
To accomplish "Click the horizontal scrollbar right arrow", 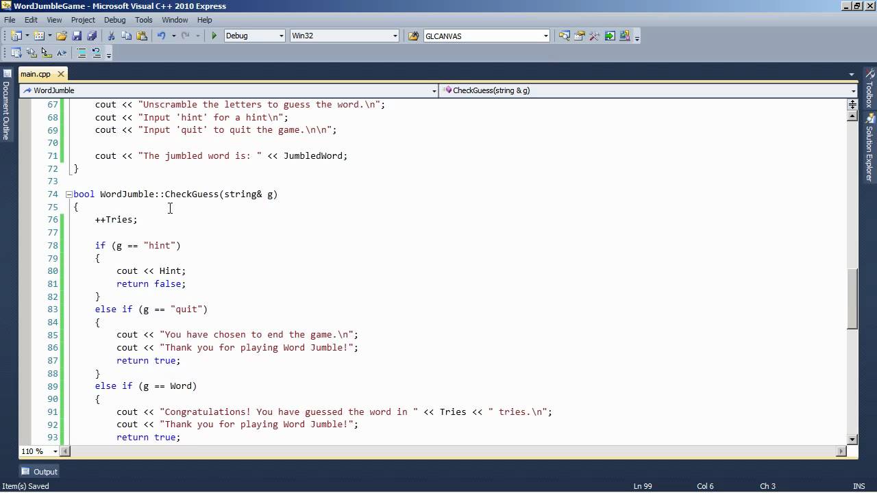I will click(841, 451).
